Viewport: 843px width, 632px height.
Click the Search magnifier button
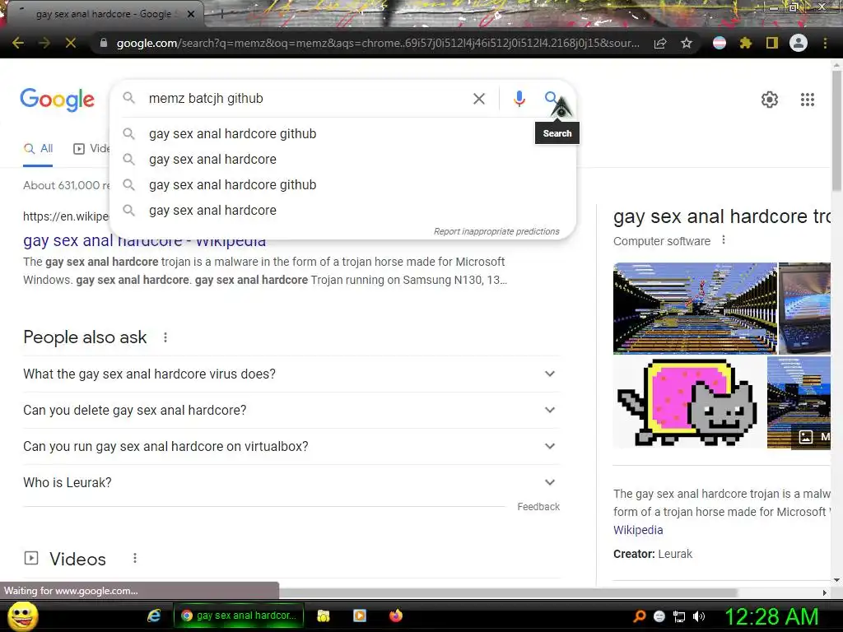[x=551, y=99]
